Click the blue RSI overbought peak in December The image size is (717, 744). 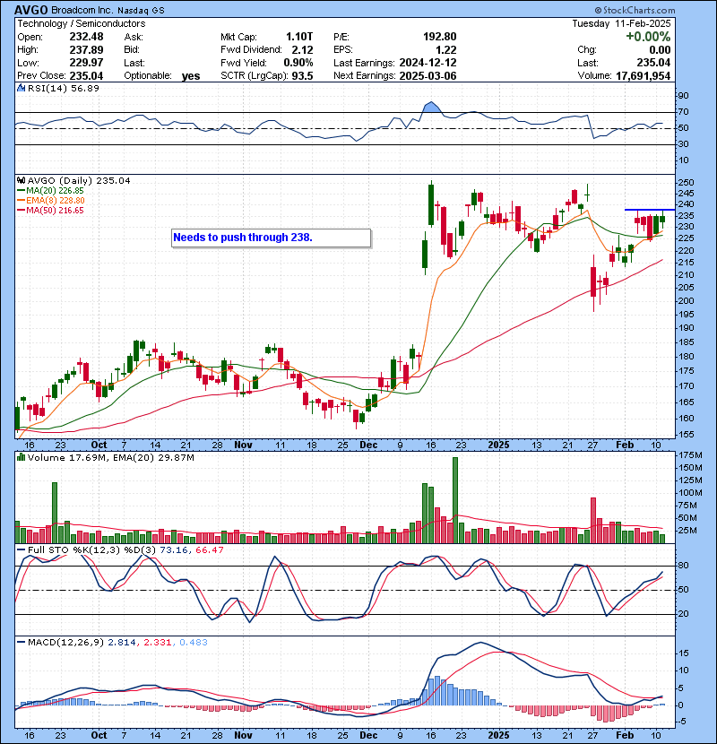pyautogui.click(x=430, y=107)
